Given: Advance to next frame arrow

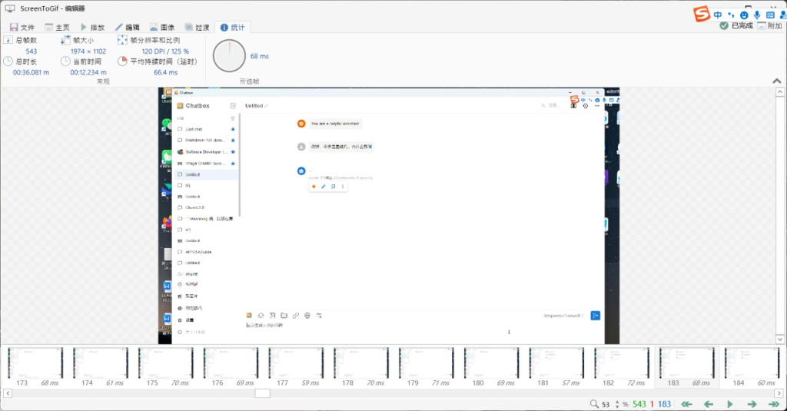Looking at the screenshot, I should tap(752, 404).
